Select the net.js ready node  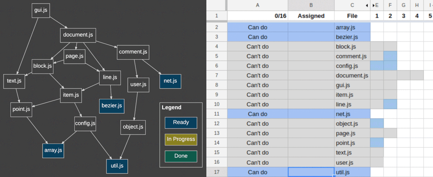(170, 81)
